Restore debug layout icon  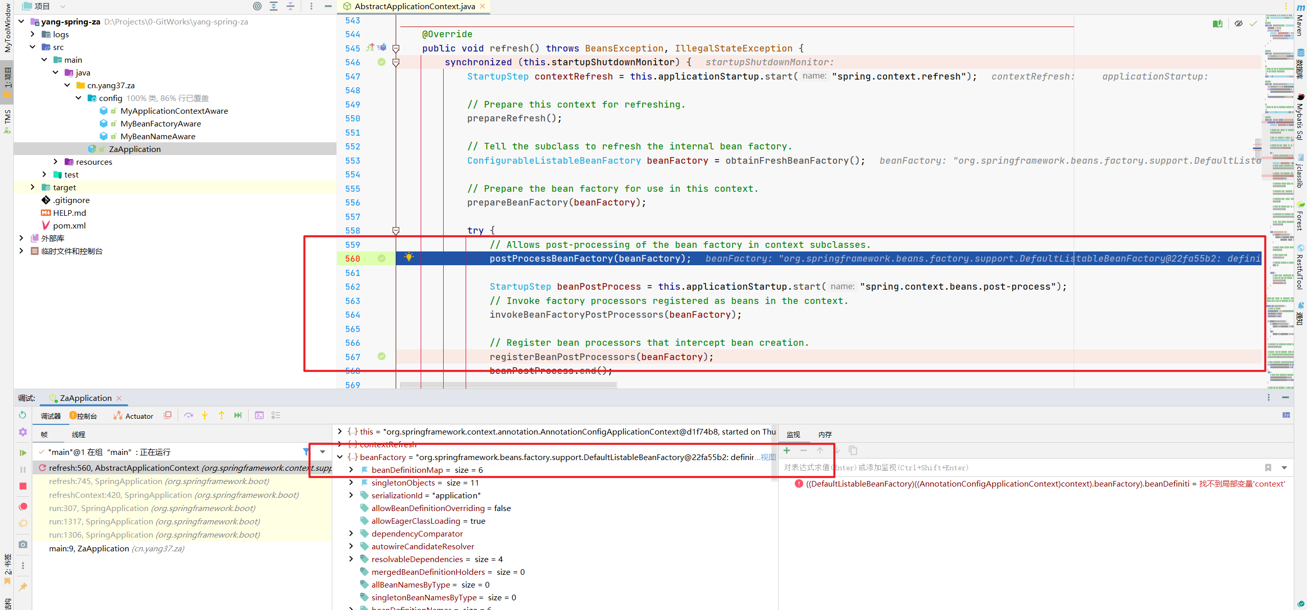1286,415
